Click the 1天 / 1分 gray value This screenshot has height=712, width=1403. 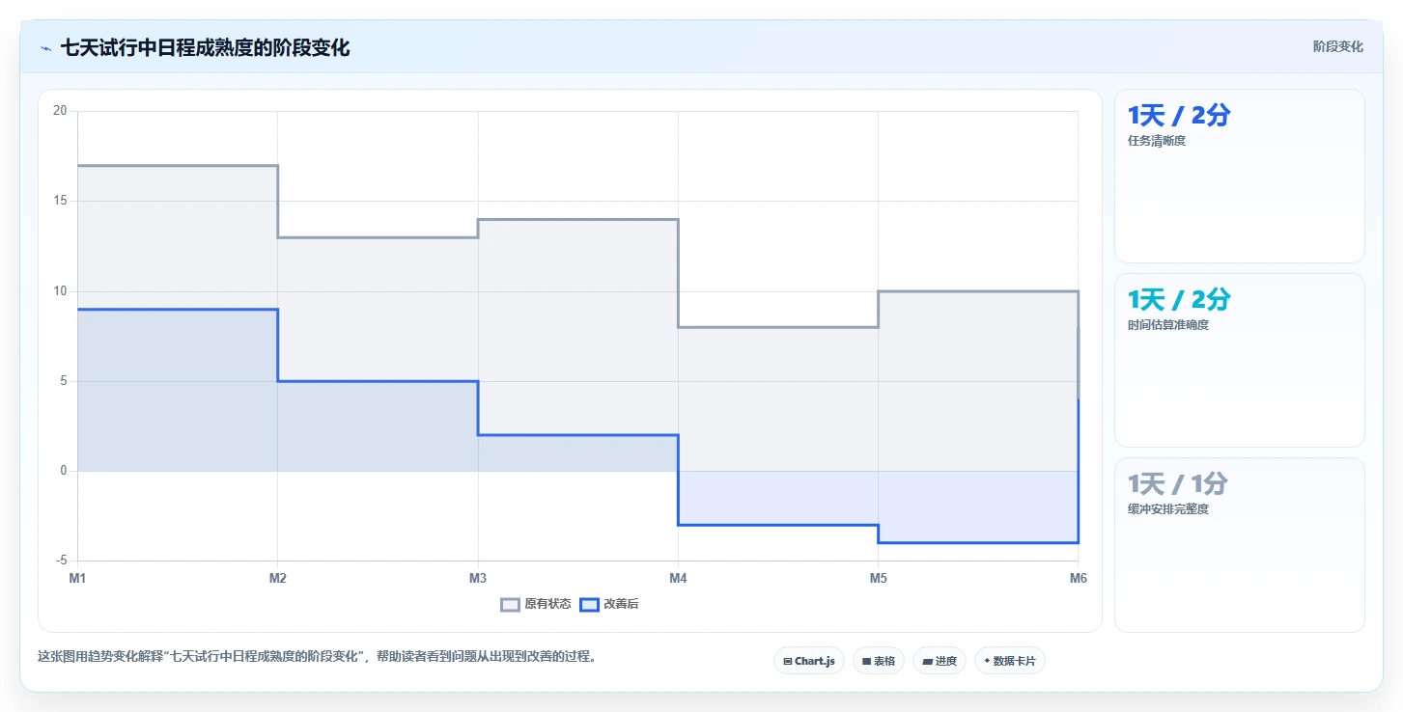click(x=1178, y=484)
